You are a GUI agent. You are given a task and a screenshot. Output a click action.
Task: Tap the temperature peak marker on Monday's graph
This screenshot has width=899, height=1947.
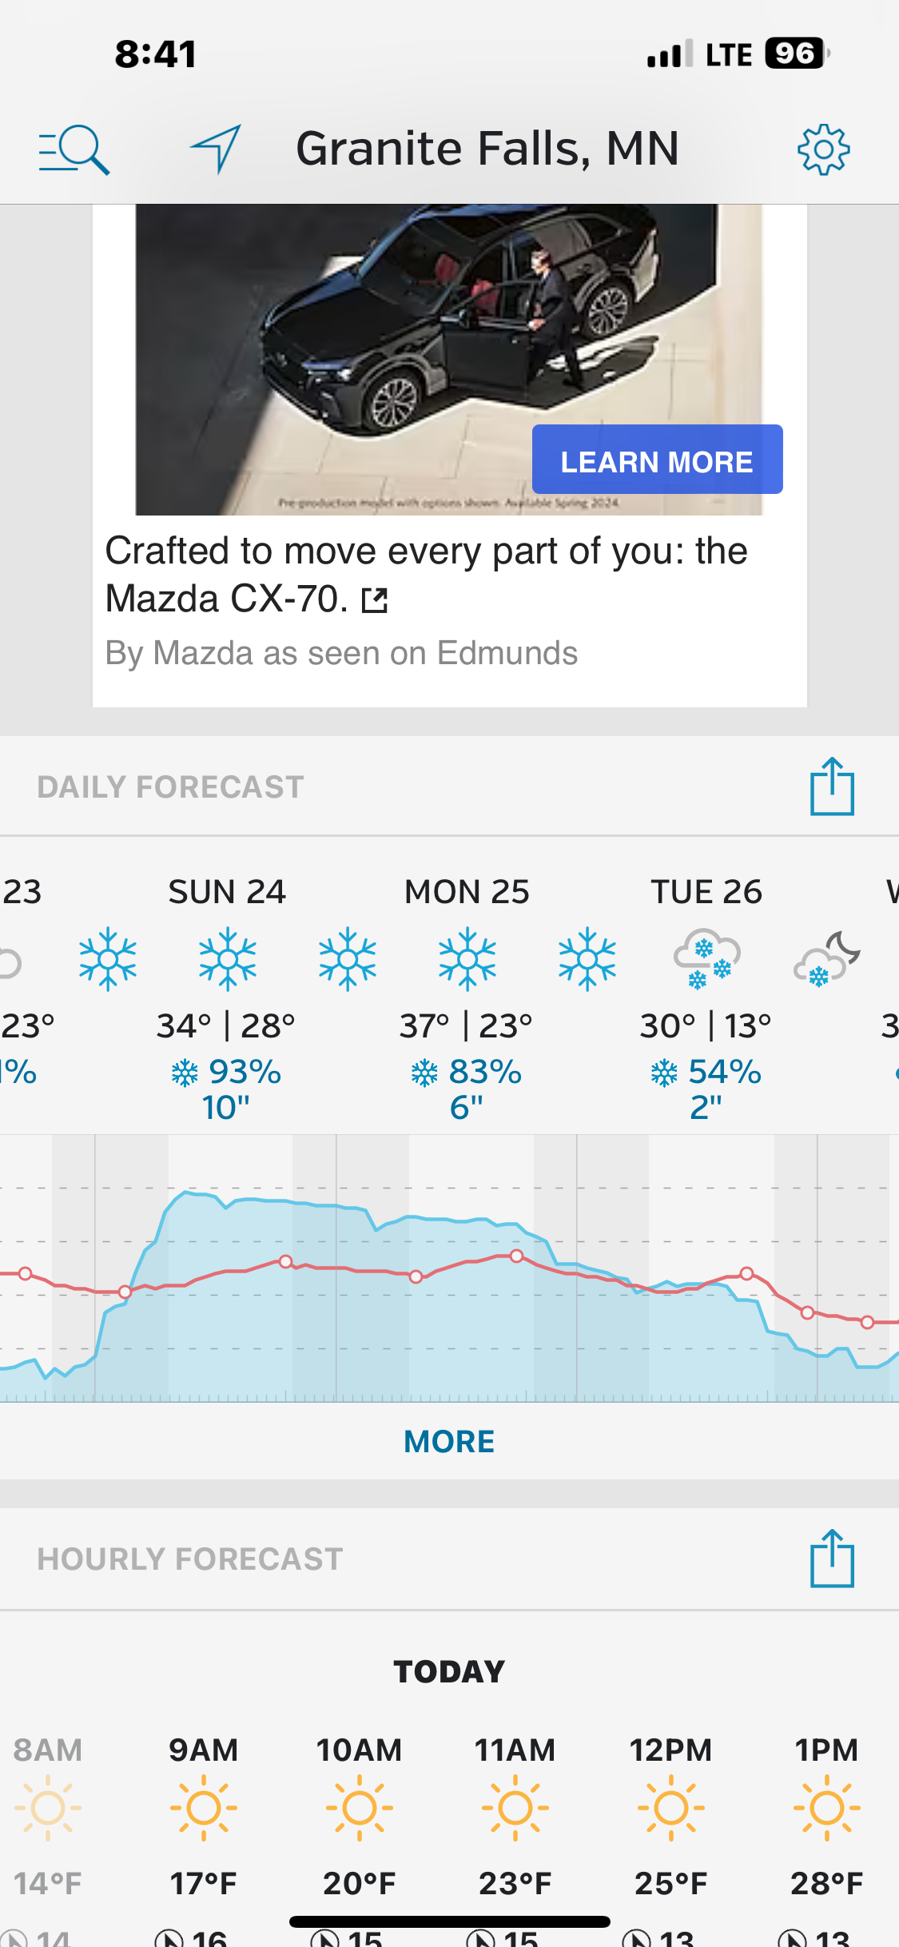pos(517,1256)
